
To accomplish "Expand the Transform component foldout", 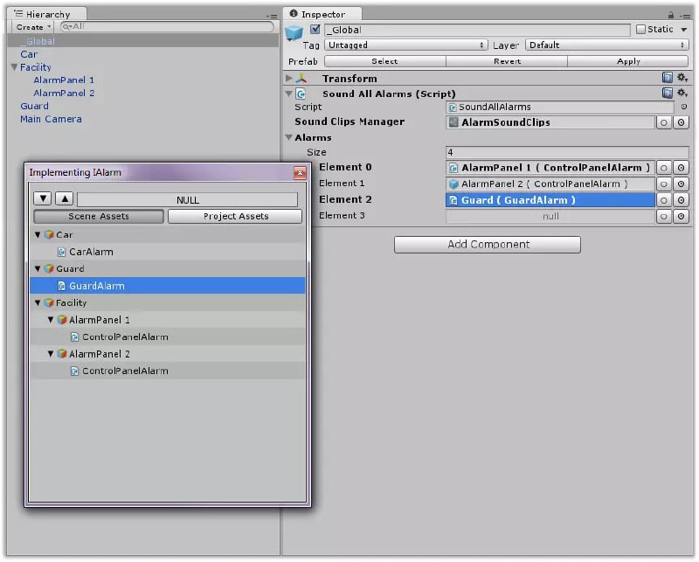I will [x=289, y=79].
